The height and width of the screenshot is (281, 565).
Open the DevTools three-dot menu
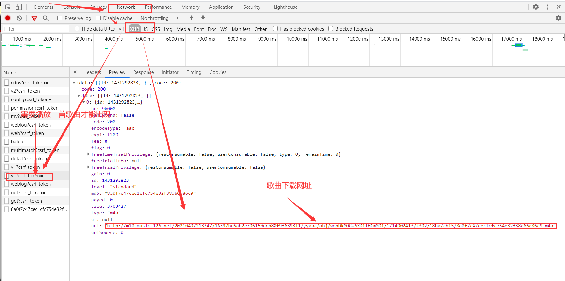pyautogui.click(x=547, y=7)
